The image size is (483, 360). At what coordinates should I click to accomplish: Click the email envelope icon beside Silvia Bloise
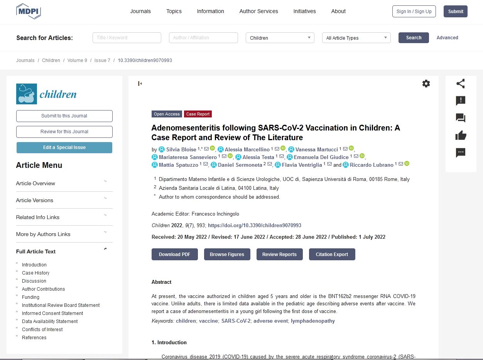click(x=206, y=149)
